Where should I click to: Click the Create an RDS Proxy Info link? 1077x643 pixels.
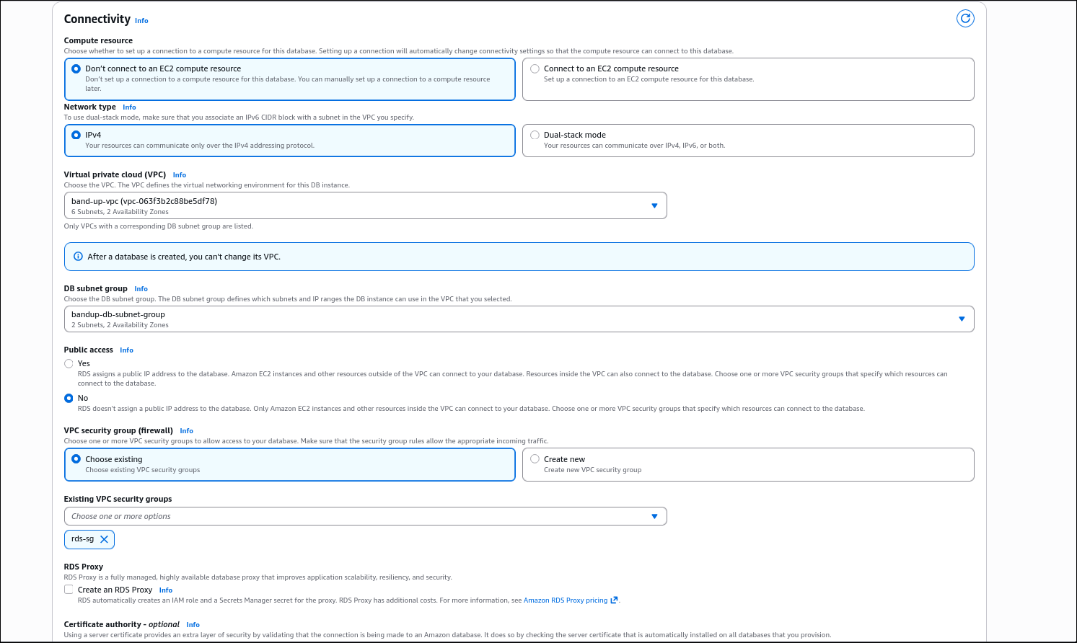tap(166, 590)
